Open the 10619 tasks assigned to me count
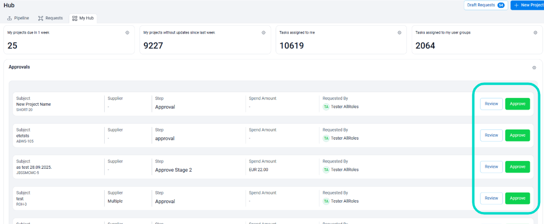544x224 pixels. coord(292,46)
